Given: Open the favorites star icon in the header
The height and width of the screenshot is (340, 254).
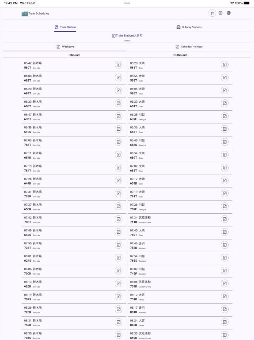Looking at the screenshot, I should 212,13.
